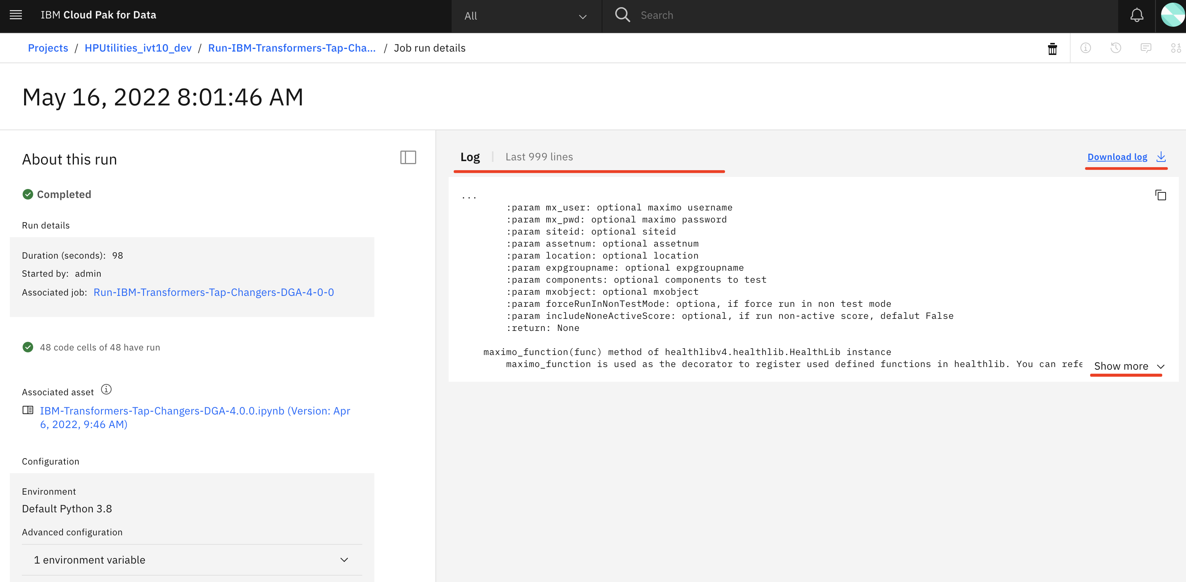Screen dimensions: 1186x582
Task: Click the Download log link
Action: coord(1117,157)
